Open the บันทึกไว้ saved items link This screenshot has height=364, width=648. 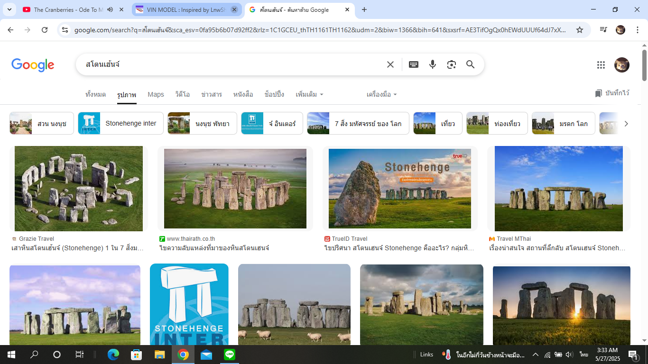pos(612,93)
